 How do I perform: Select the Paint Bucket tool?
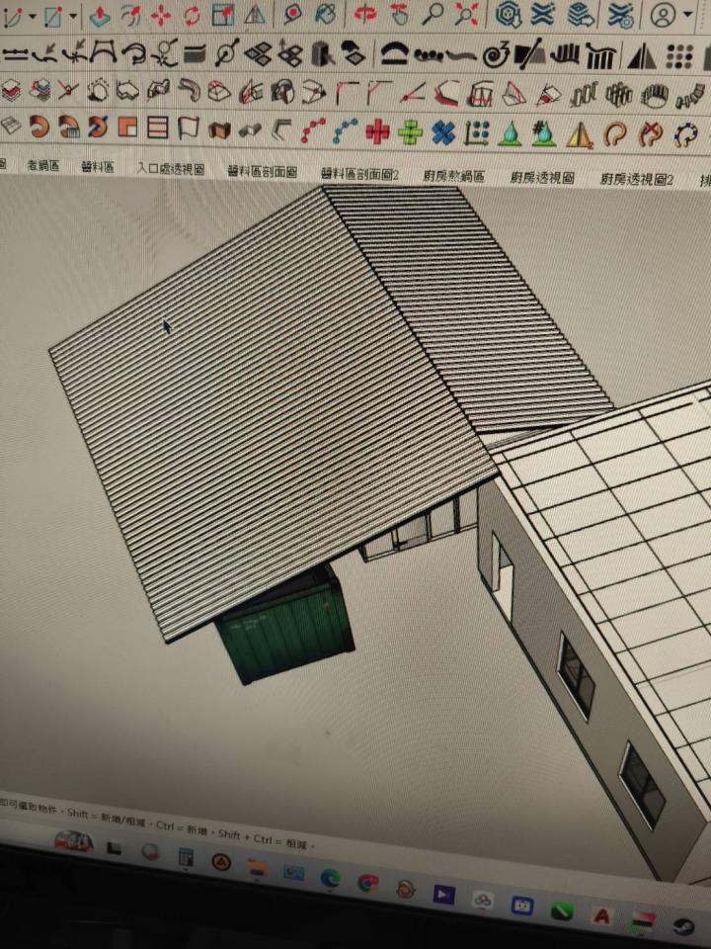point(326,15)
